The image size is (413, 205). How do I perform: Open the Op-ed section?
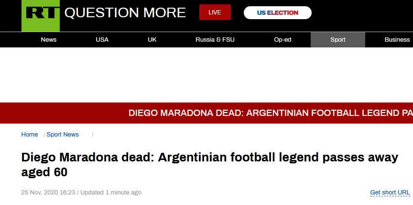tap(283, 40)
